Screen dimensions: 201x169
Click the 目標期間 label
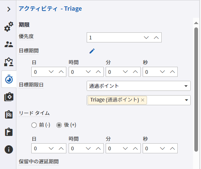point(29,51)
